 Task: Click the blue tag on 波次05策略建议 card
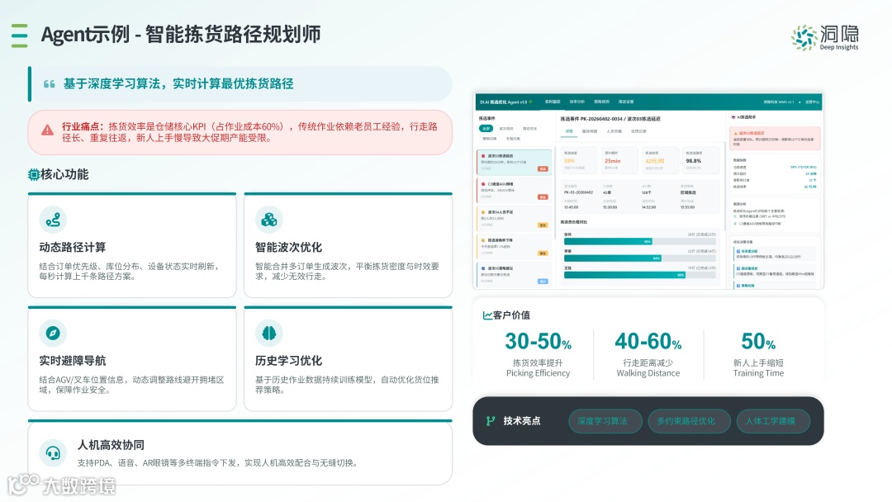click(x=543, y=282)
